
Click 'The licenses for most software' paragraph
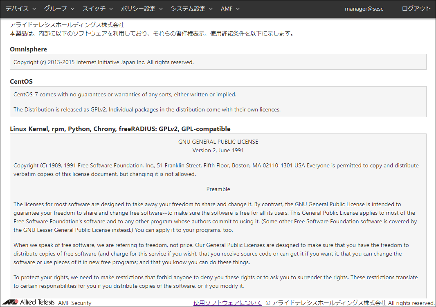(x=215, y=217)
